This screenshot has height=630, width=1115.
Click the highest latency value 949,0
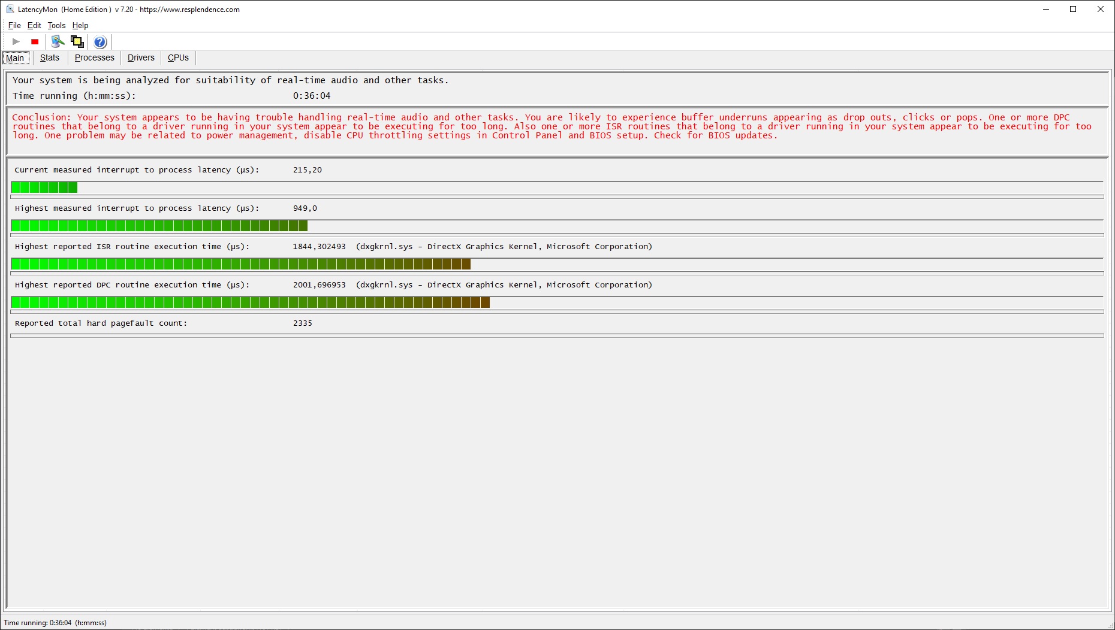click(305, 208)
